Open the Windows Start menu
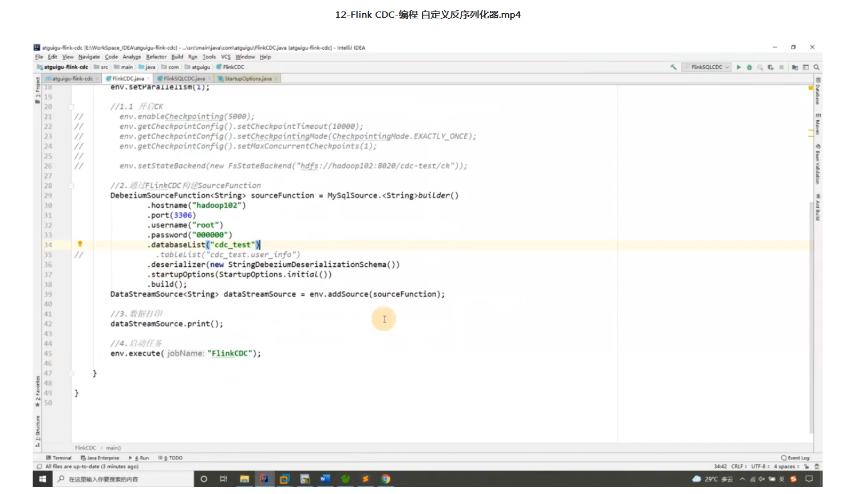Screen dimensions: 854x494 pos(42,479)
